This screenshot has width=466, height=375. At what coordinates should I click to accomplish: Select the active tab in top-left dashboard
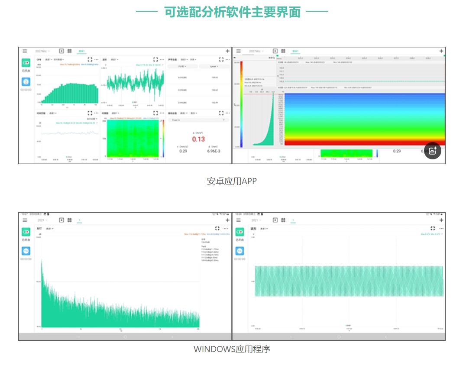point(81,51)
